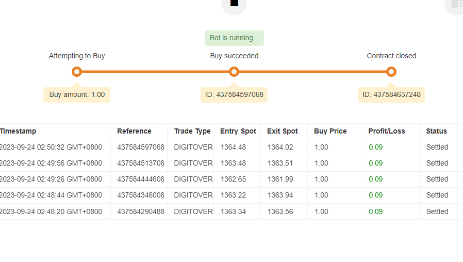Click the Entry Spot column header
This screenshot has width=463, height=262.
[238, 131]
